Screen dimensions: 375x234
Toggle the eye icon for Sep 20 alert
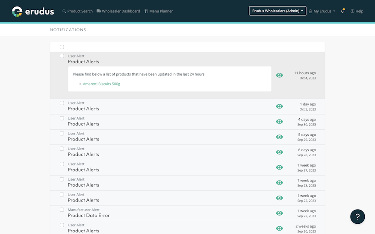[x=279, y=228]
